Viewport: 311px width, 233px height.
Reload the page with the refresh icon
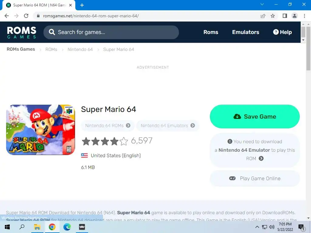point(26,16)
